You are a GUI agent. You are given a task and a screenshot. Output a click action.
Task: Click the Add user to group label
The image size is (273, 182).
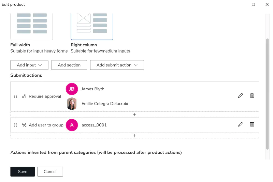[46, 125]
